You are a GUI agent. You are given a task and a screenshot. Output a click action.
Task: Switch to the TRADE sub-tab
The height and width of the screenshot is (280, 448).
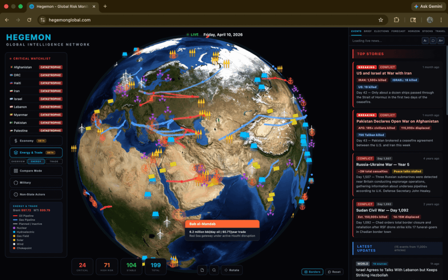coord(54,161)
